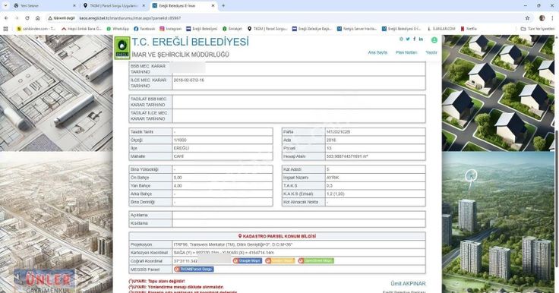Open the Chrome three-dot menu
Image resolution: width=559 pixels, height=293 pixels.
pyautogui.click(x=553, y=17)
